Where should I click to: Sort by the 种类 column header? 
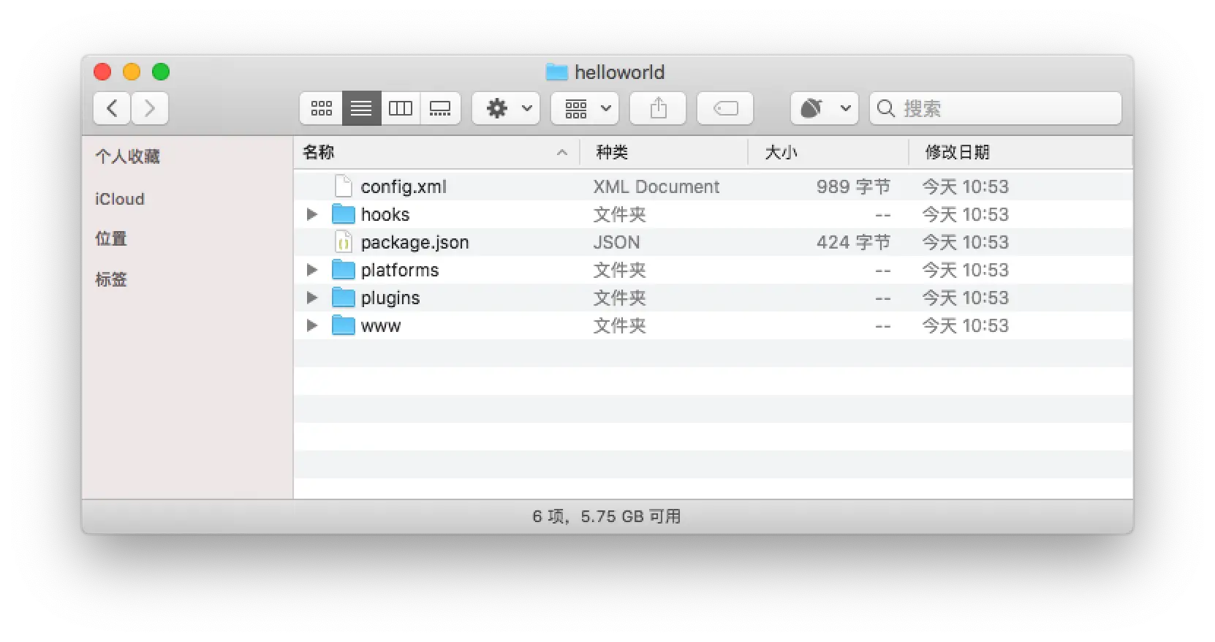point(664,152)
